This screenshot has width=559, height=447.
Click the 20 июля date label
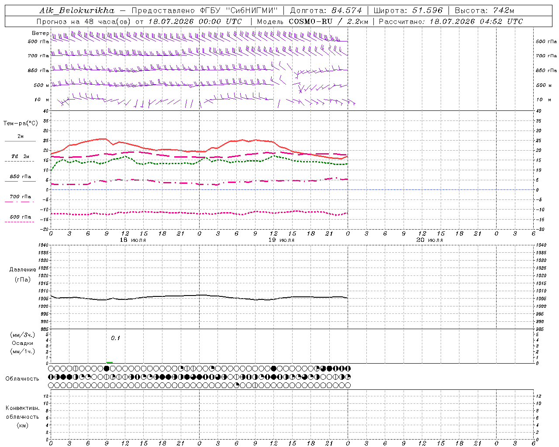429,240
